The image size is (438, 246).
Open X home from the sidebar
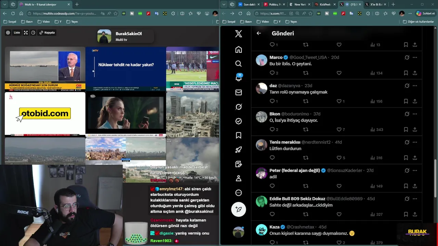click(x=239, y=50)
